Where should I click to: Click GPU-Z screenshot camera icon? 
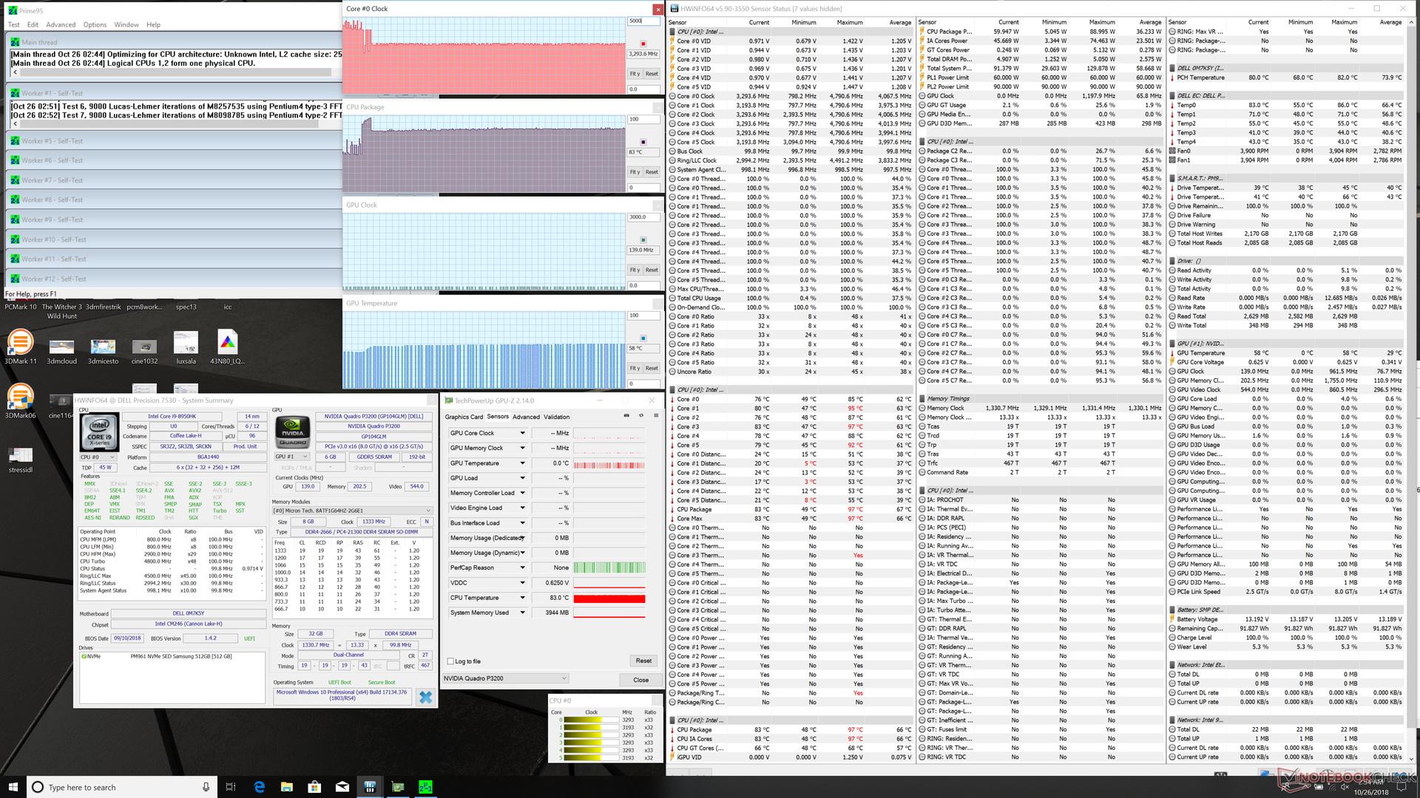click(x=626, y=416)
